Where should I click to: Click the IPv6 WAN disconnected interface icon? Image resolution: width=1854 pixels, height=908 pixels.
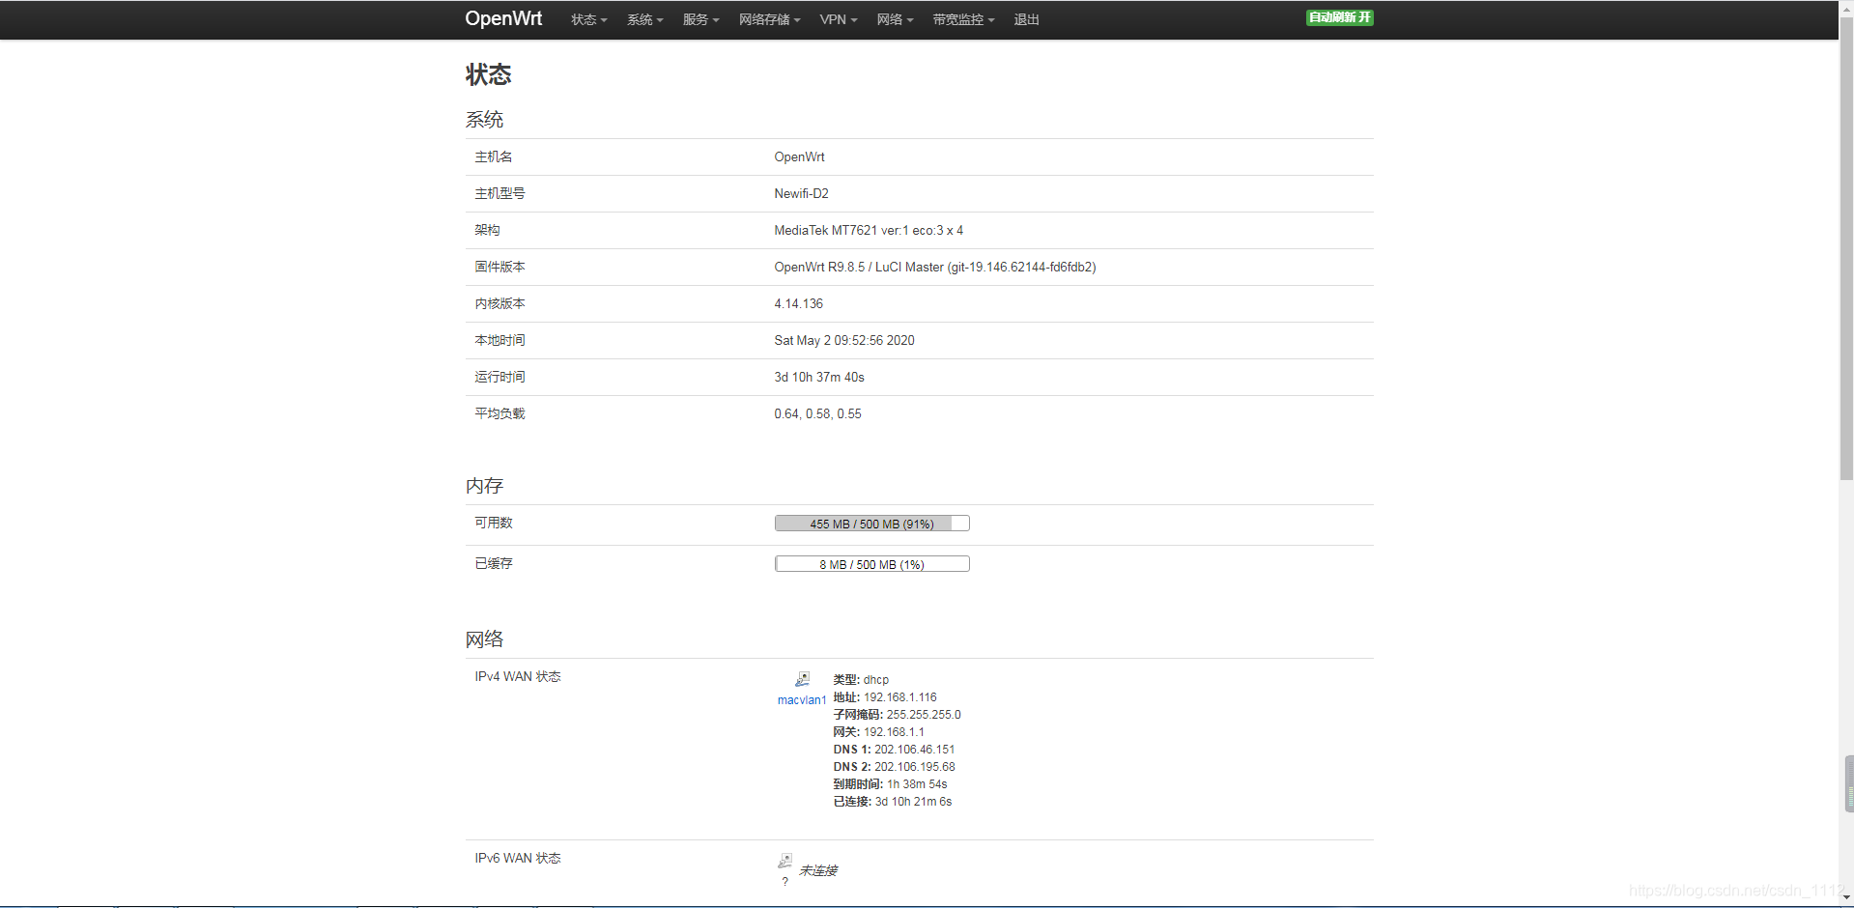pos(784,861)
